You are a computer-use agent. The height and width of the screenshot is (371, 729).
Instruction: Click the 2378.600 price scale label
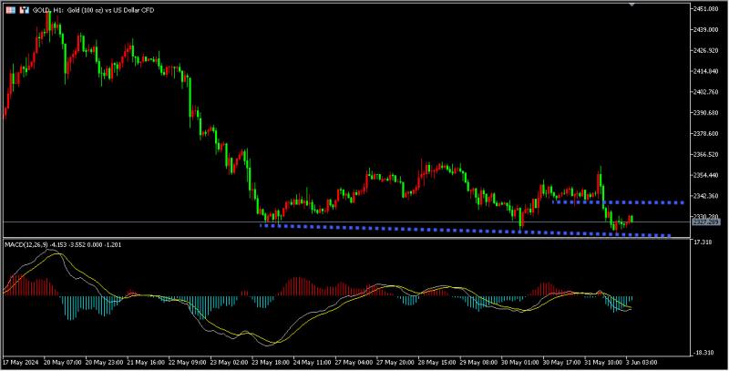click(706, 134)
